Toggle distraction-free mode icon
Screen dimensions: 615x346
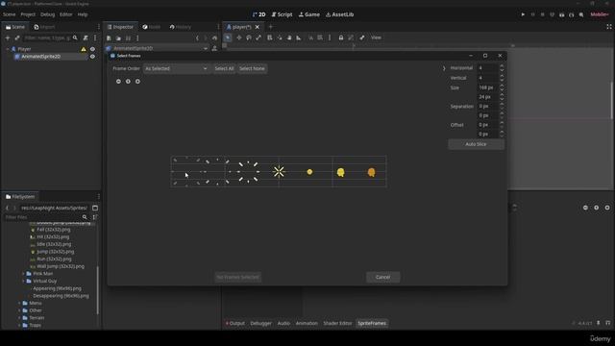[x=609, y=27]
